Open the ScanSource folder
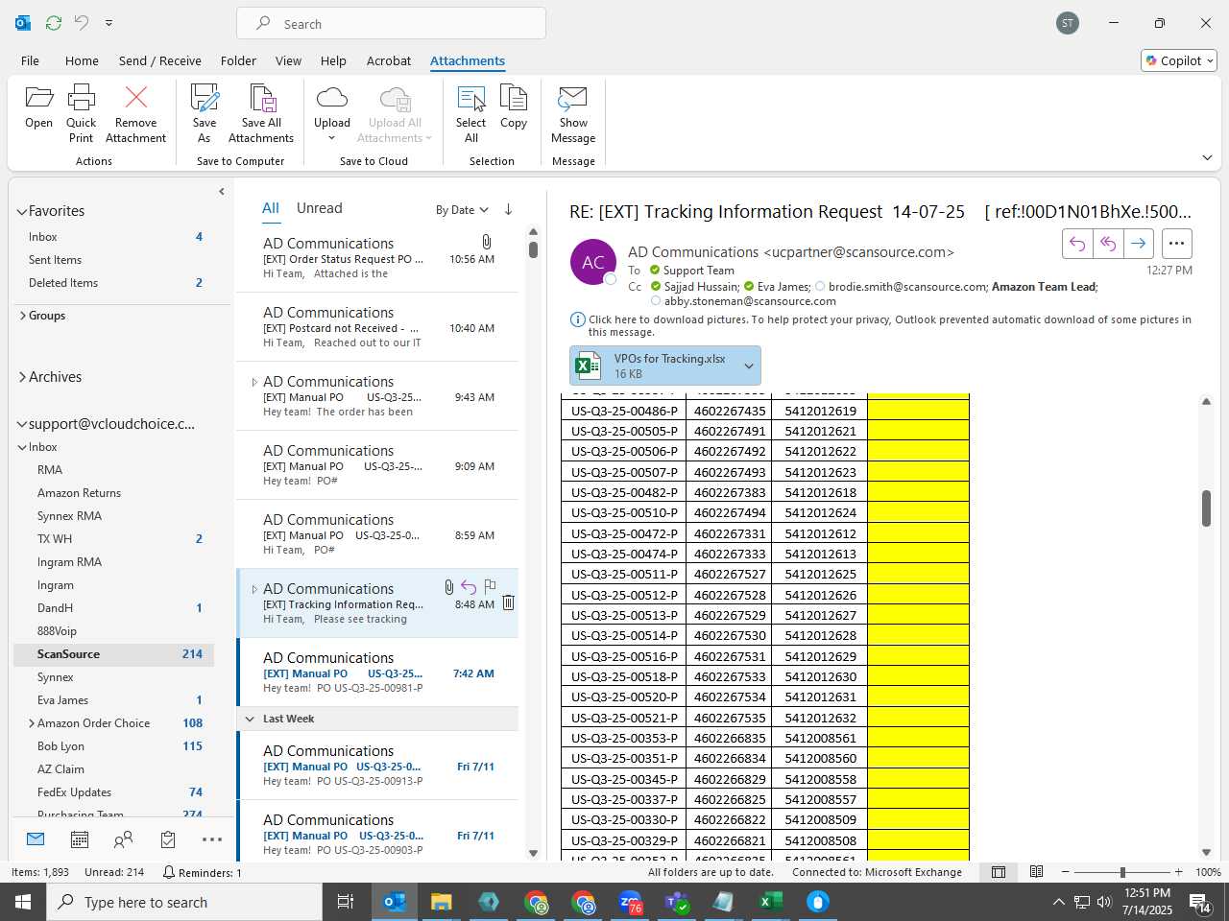The height and width of the screenshot is (921, 1229). pyautogui.click(x=114, y=654)
